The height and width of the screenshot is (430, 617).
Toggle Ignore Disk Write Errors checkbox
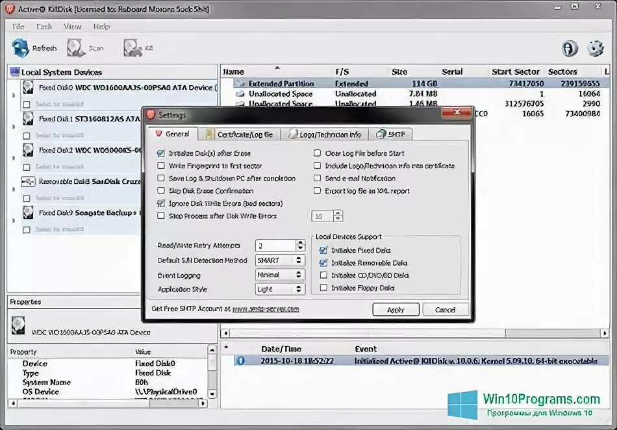[x=161, y=203]
